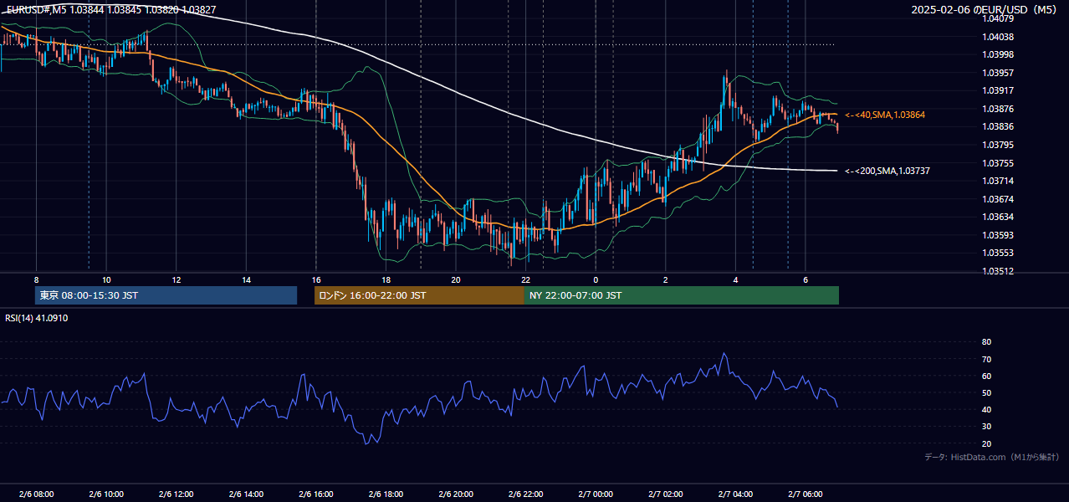Click the 2/6 12:00 date label
Image resolution: width=1069 pixels, height=502 pixels.
point(176,494)
